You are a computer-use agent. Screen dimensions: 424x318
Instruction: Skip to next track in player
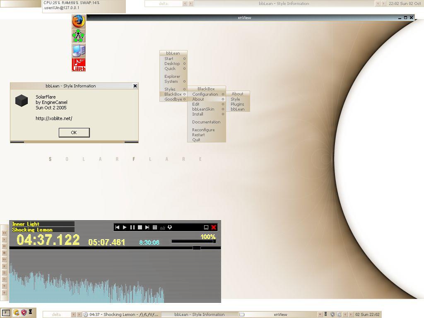pos(147,227)
